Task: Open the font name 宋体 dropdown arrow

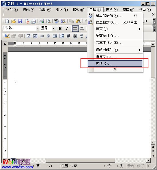Action: pyautogui.click(x=38, y=29)
